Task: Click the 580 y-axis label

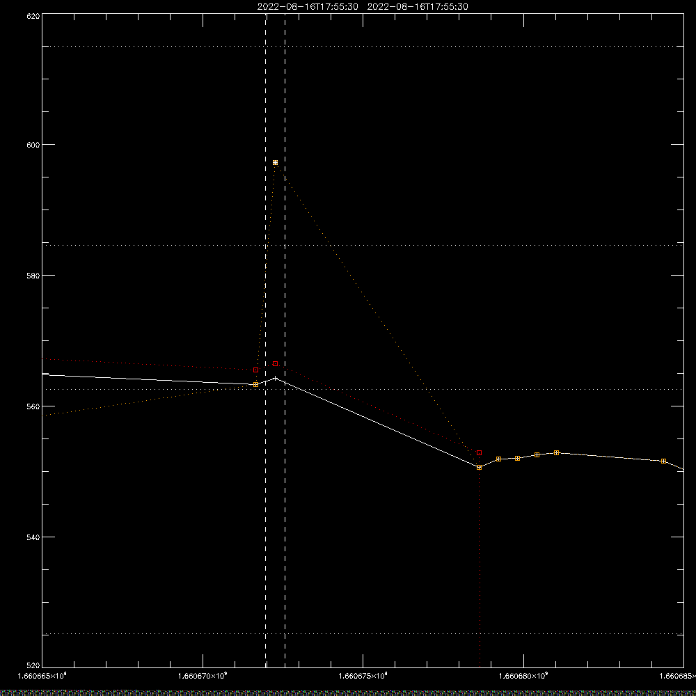Action: click(33, 275)
